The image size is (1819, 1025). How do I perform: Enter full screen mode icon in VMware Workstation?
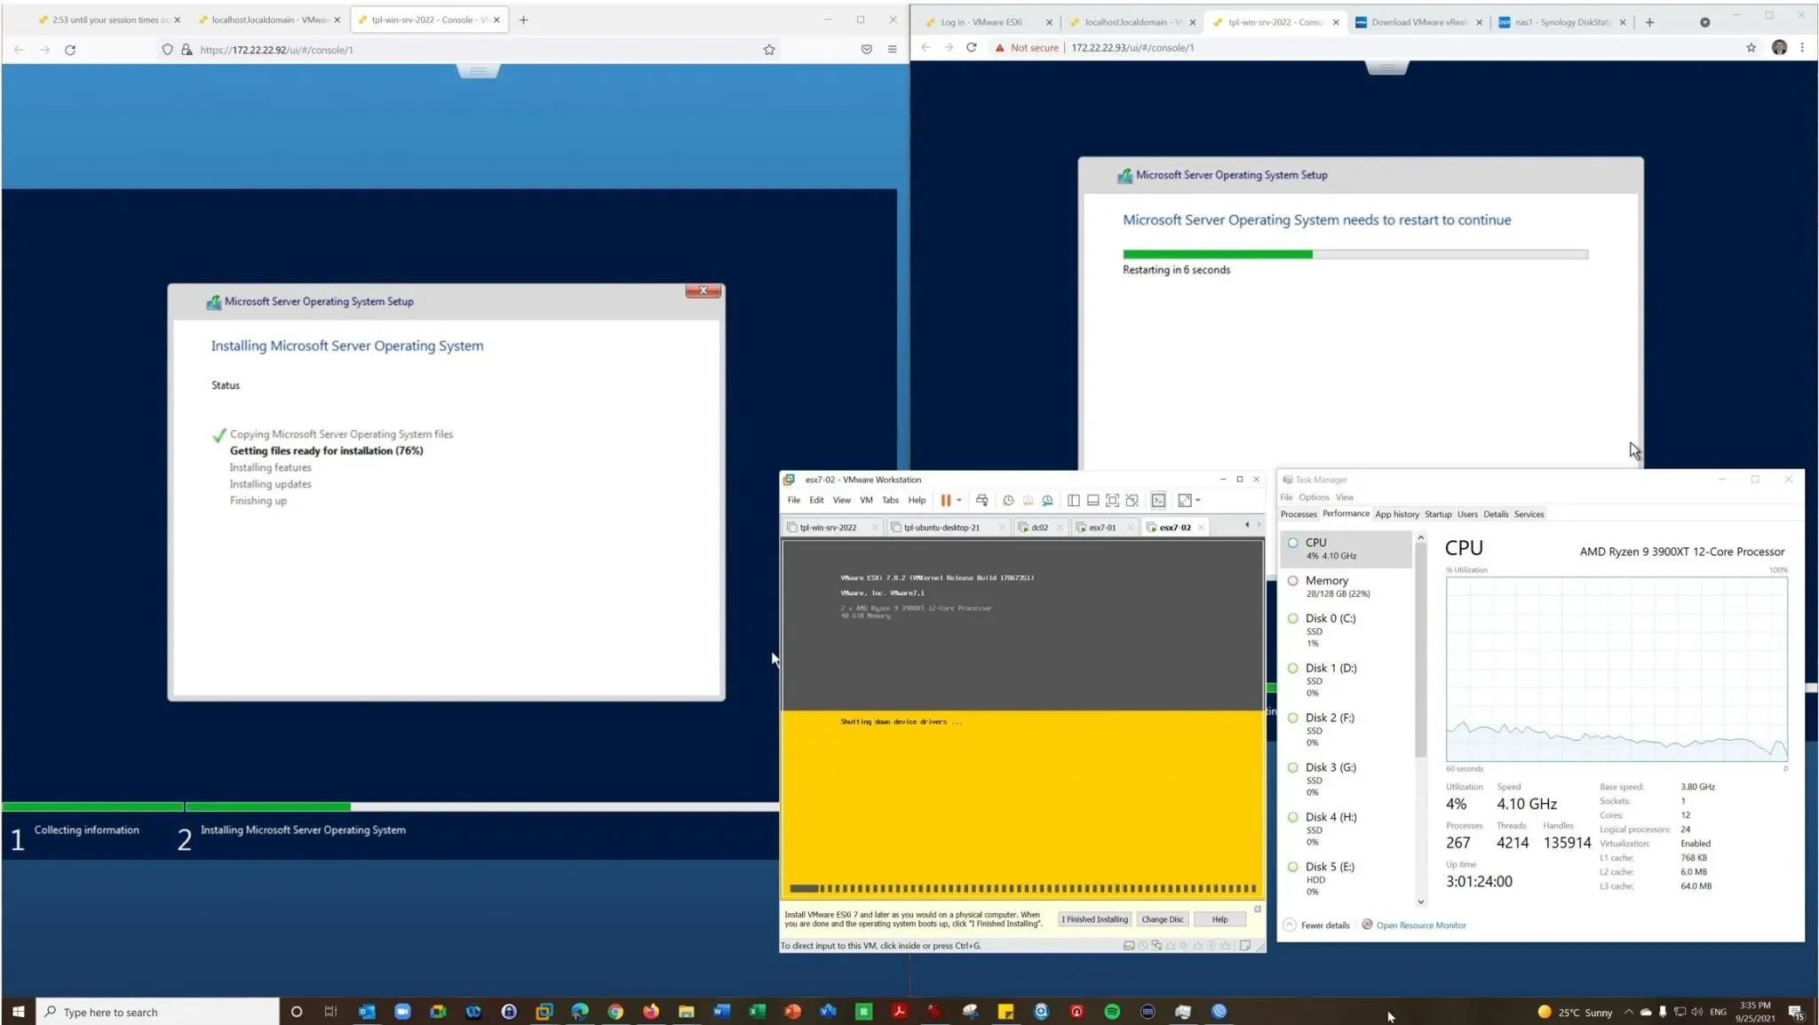(x=1112, y=500)
